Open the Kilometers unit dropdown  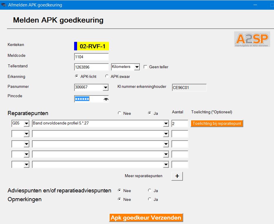(x=137, y=67)
